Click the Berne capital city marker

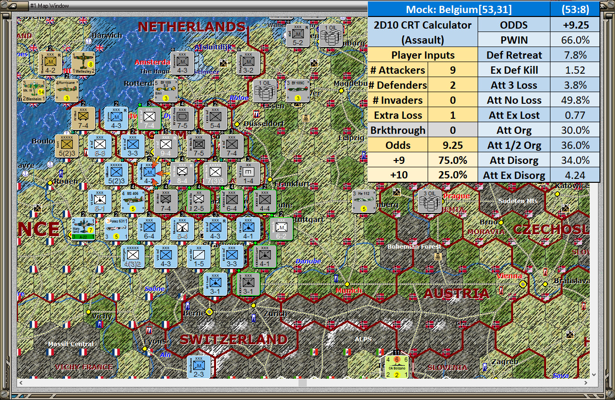click(209, 311)
